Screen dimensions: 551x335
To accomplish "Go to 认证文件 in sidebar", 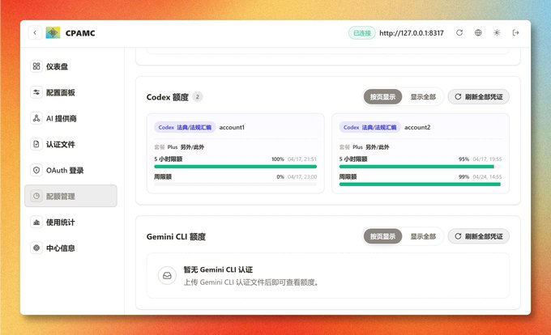I will pos(70,144).
